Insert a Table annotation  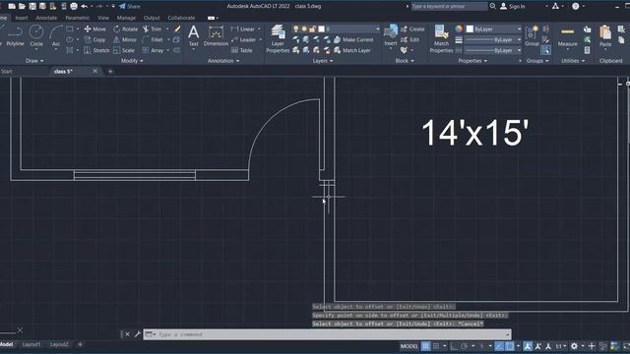242,50
